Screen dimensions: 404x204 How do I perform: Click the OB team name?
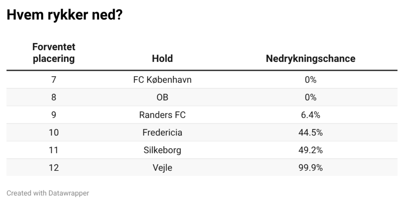[162, 97]
